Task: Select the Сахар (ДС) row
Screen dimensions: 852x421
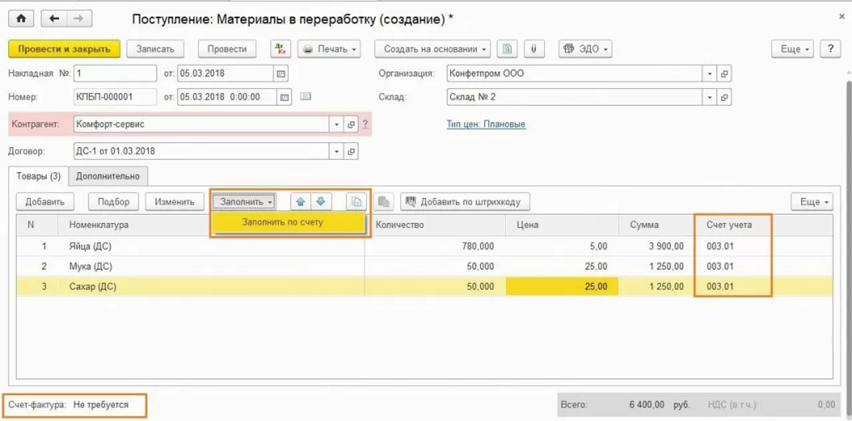Action: [x=424, y=287]
